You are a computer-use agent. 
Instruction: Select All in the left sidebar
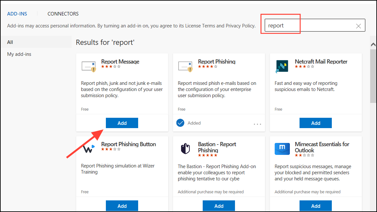point(10,42)
